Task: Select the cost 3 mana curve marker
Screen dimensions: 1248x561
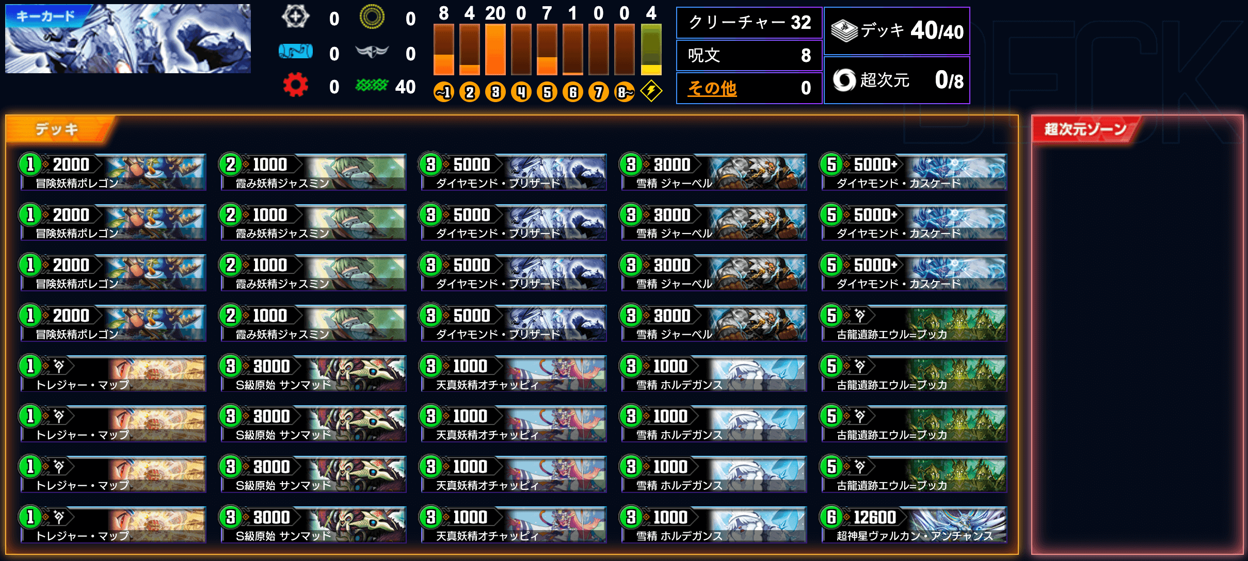Action: (495, 92)
